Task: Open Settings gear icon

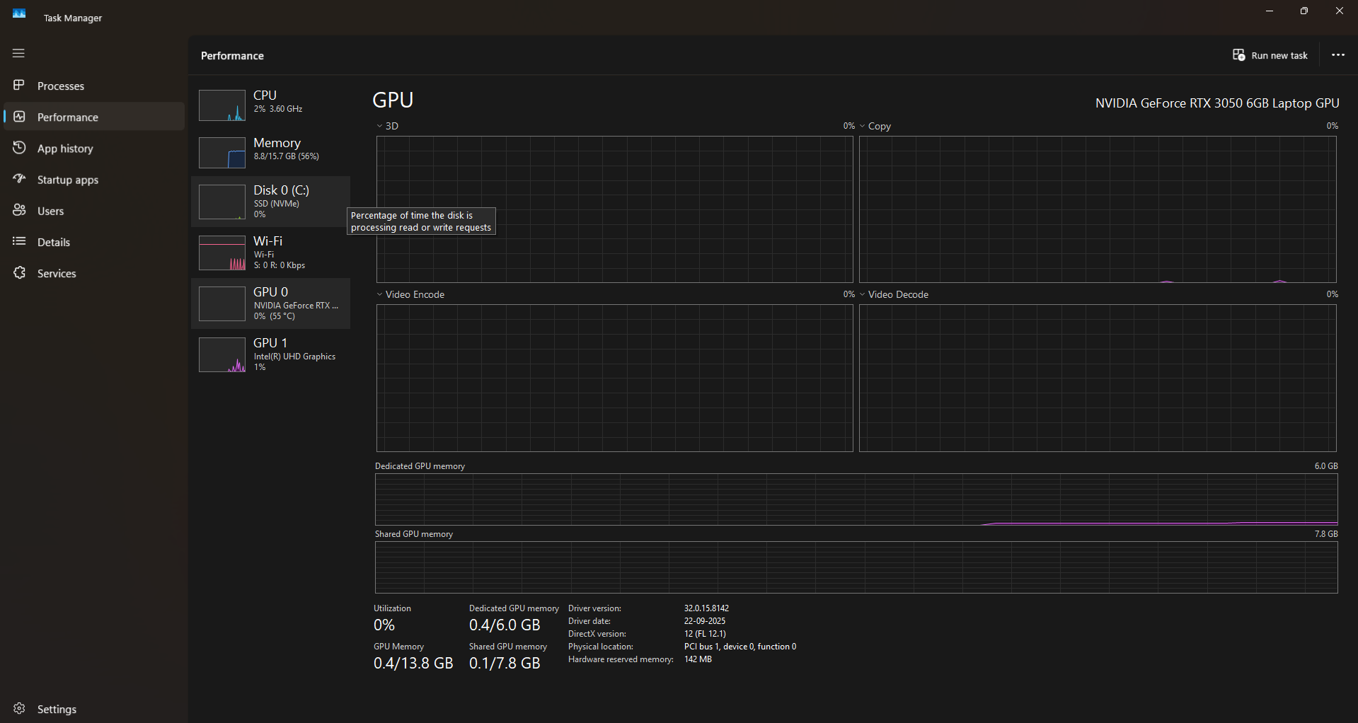Action: 19,709
